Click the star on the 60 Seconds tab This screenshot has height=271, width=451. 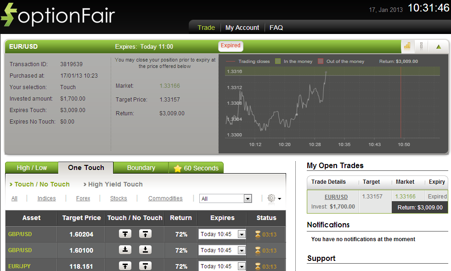tap(179, 168)
